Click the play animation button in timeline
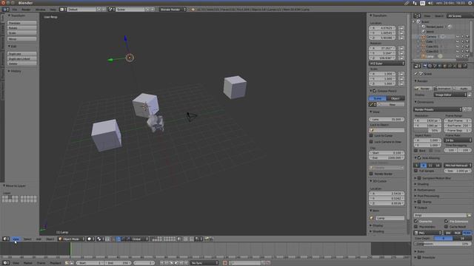This screenshot has width=474, height=266. click(176, 263)
